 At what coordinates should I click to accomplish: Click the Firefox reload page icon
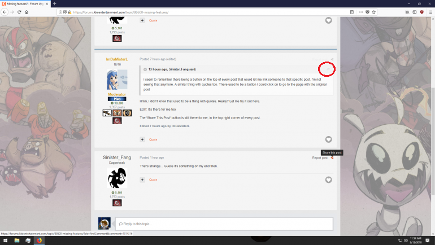click(x=19, y=12)
